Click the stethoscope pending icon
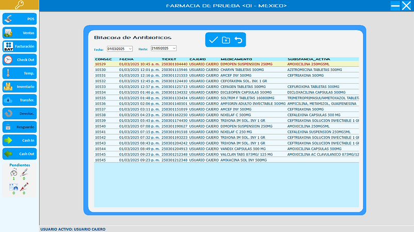The height and width of the screenshot is (232, 414). click(14, 172)
